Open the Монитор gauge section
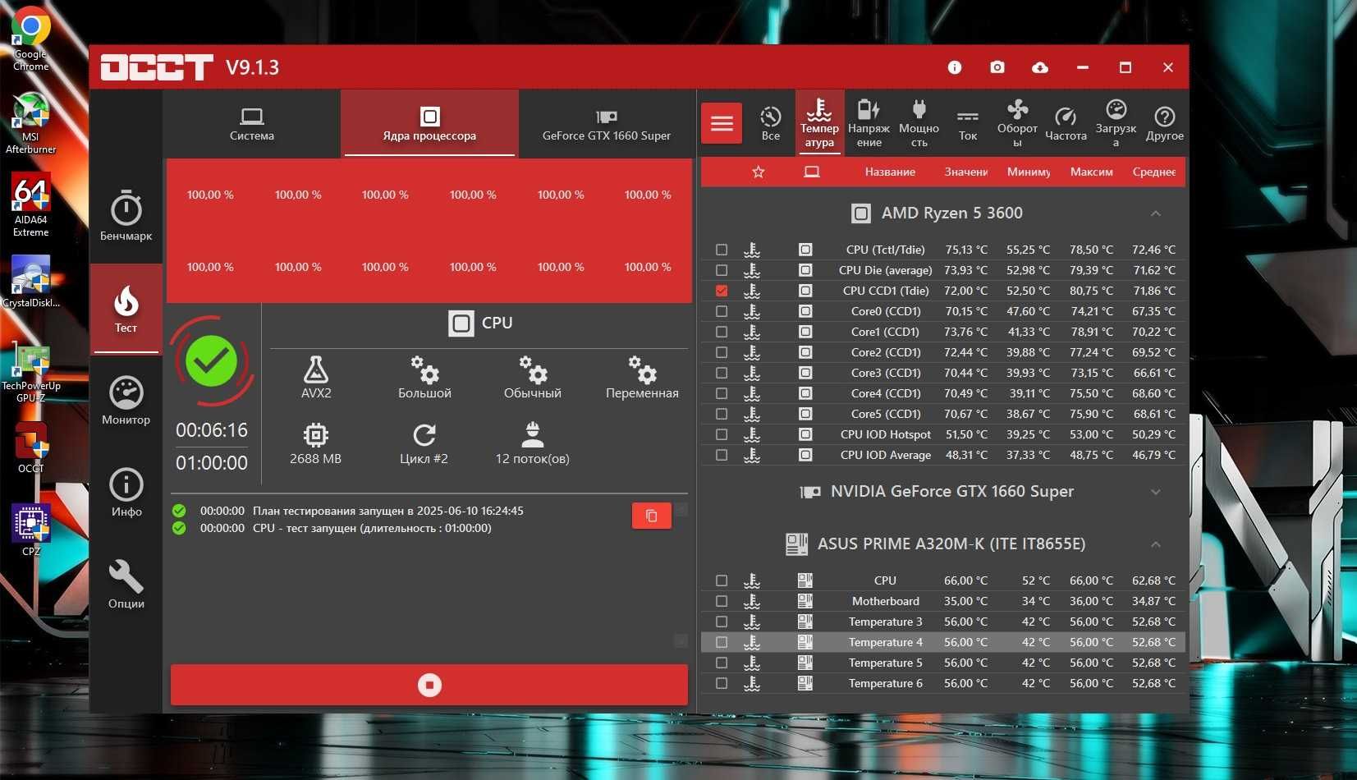This screenshot has height=780, width=1357. [x=126, y=400]
